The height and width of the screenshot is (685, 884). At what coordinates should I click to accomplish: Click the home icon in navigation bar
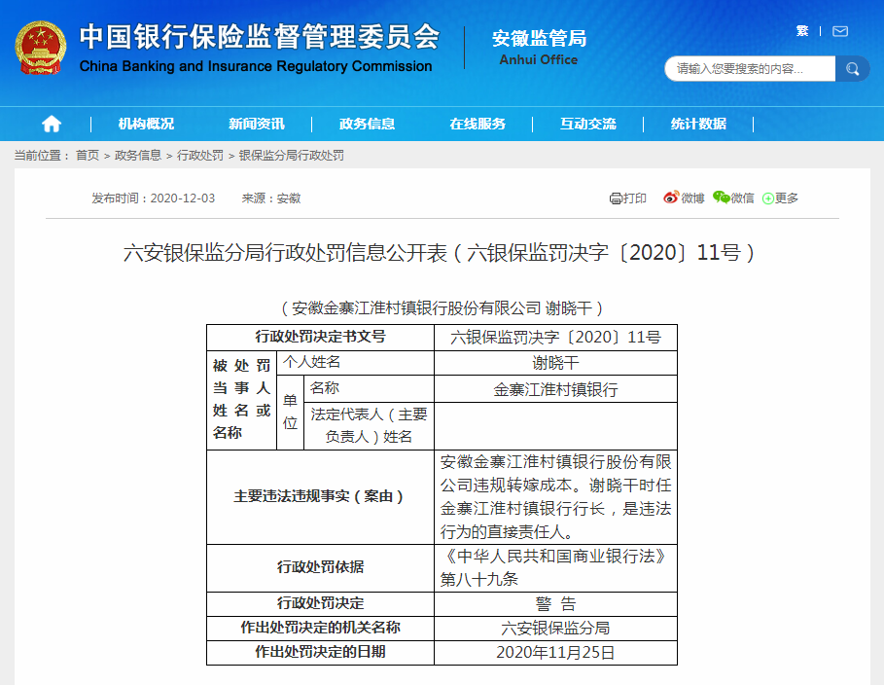coord(52,124)
